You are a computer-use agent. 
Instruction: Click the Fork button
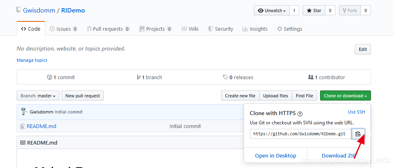[350, 10]
